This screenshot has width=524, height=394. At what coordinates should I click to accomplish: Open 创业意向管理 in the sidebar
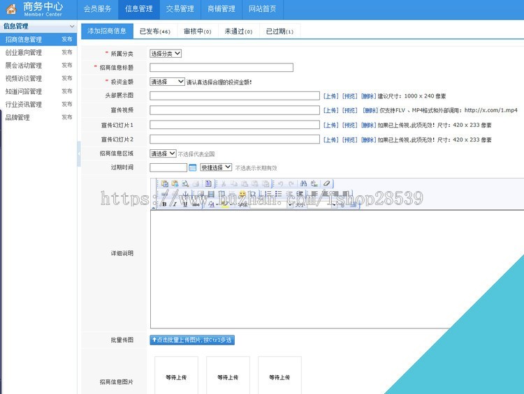point(23,52)
